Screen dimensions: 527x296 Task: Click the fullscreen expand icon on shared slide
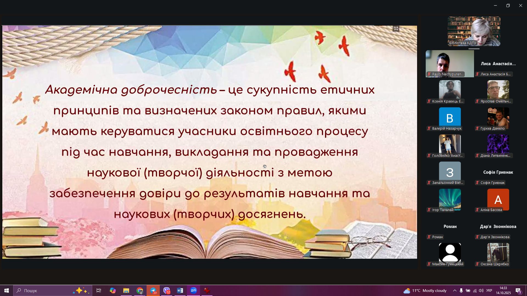396,29
